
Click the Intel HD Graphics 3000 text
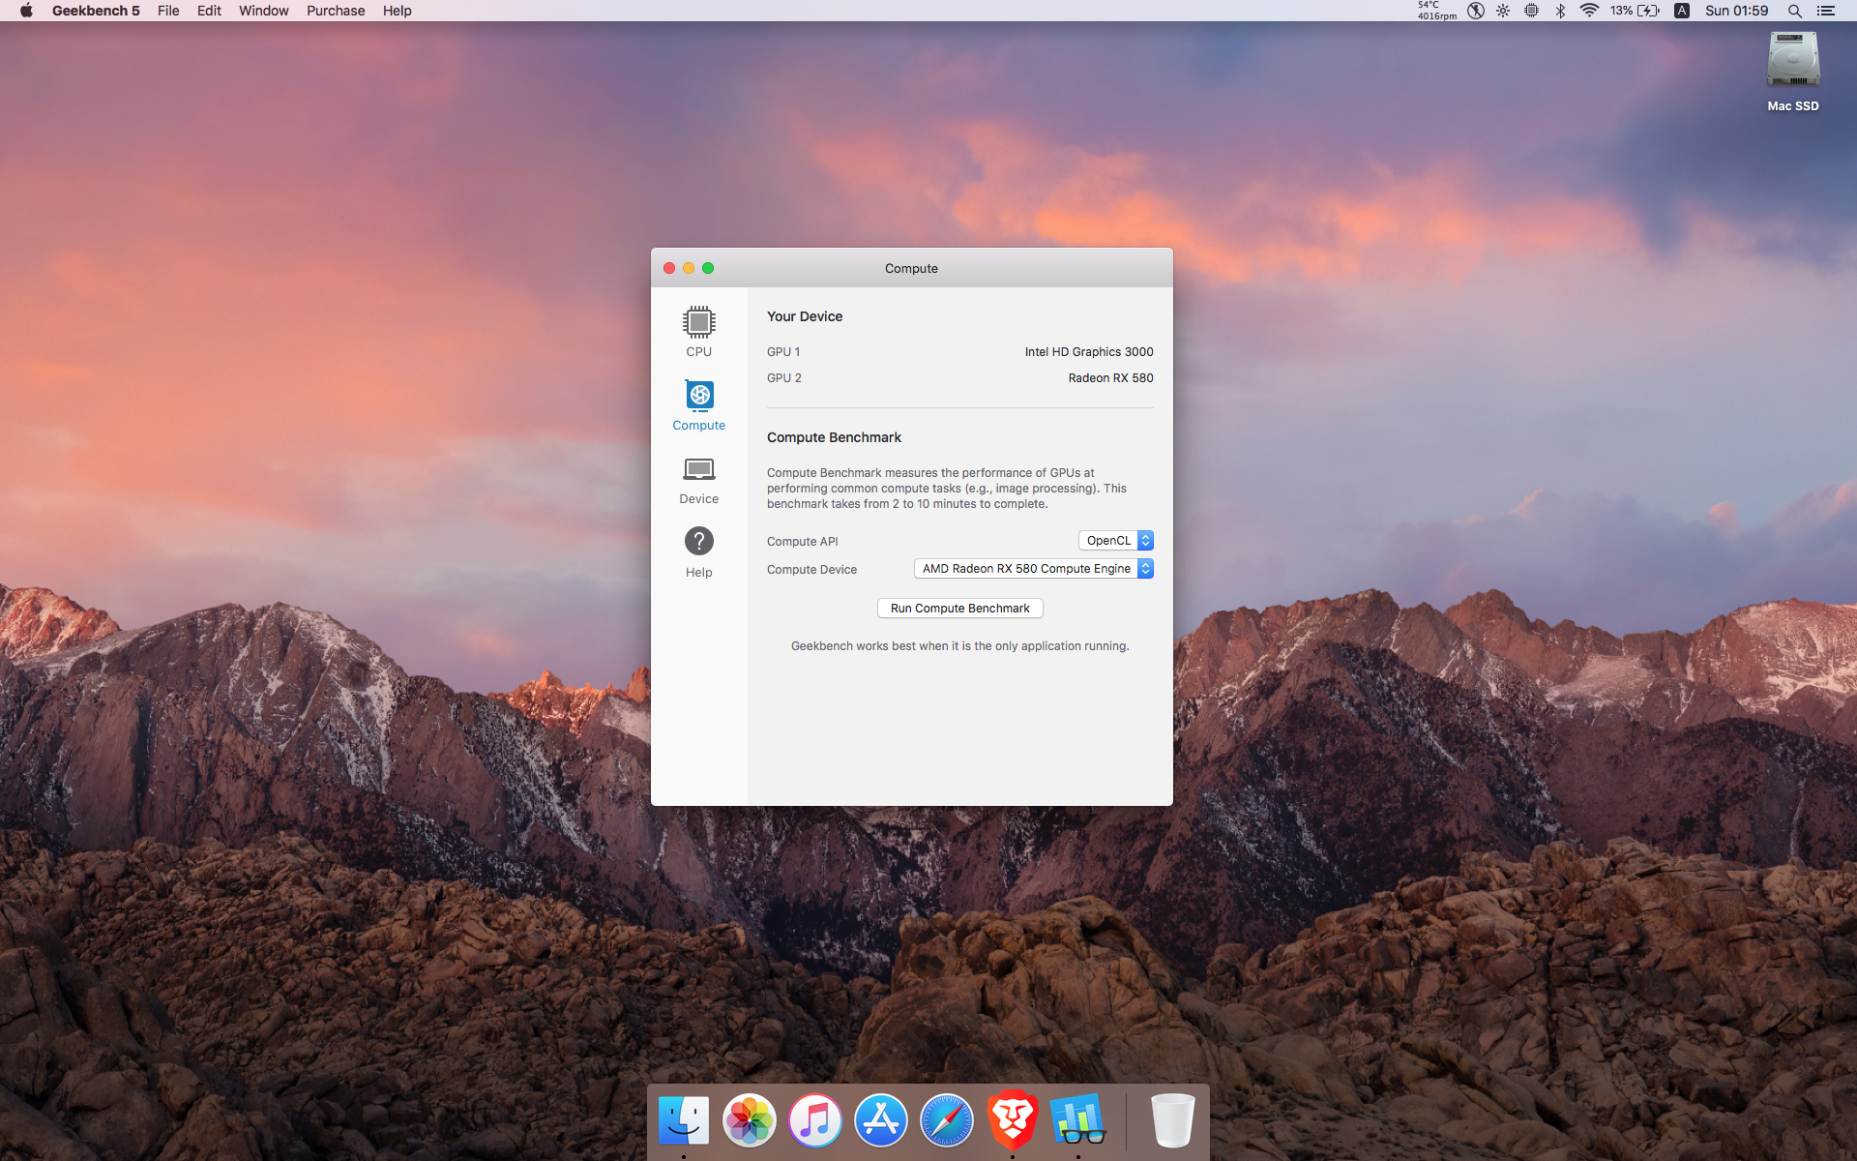click(x=1089, y=352)
